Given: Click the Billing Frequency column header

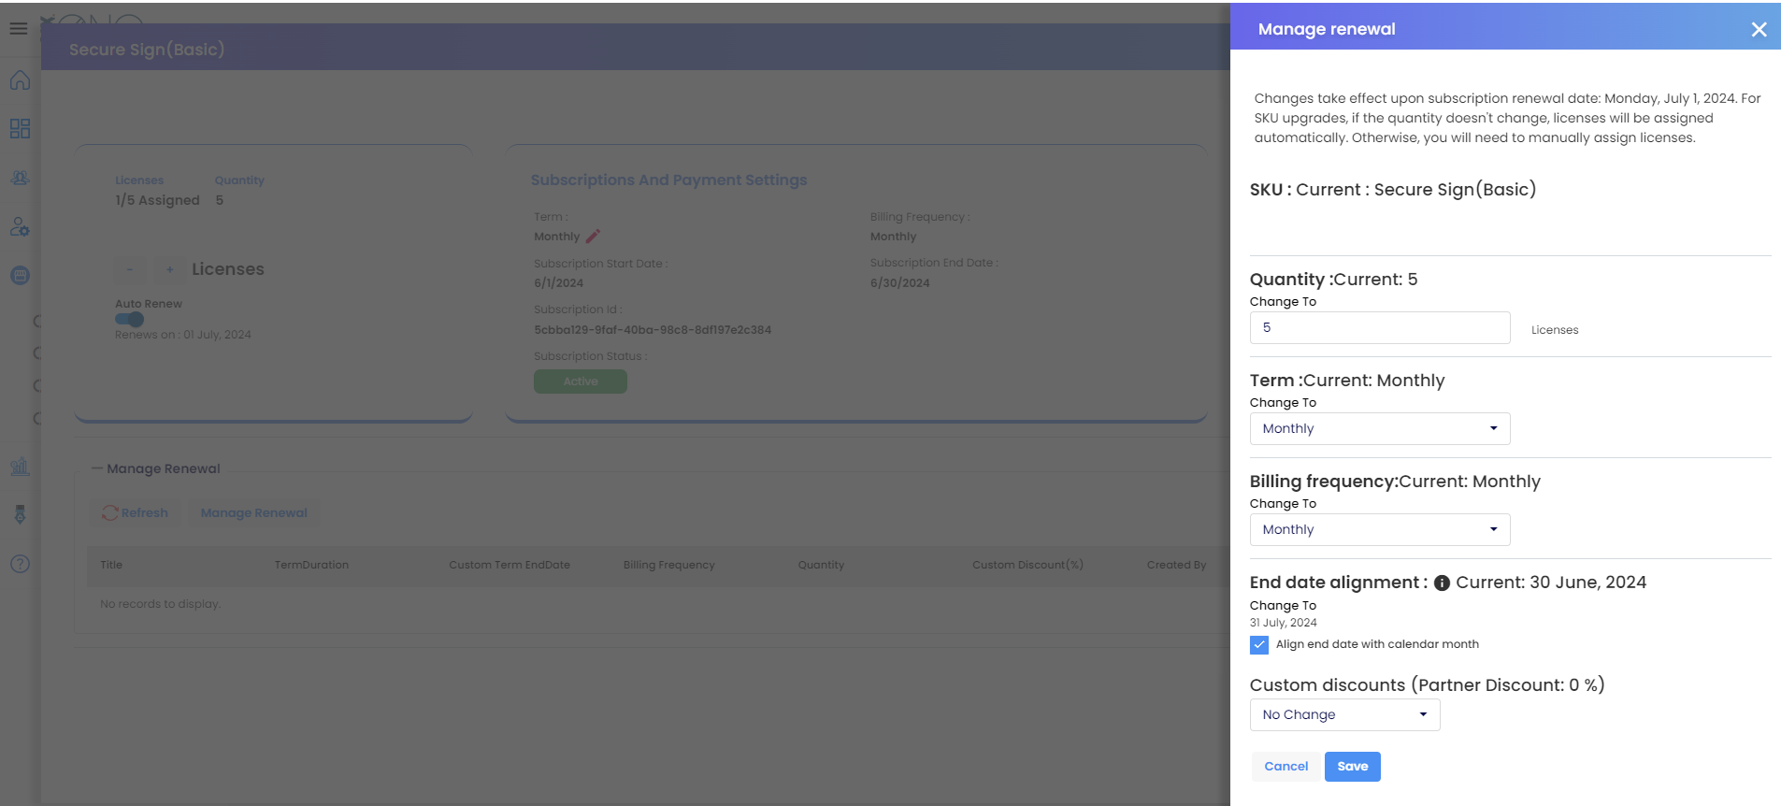Looking at the screenshot, I should 669,565.
